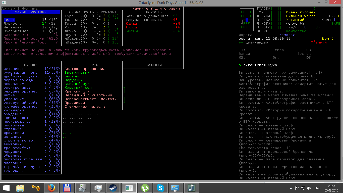343x193 pixels.
Task: Switch to Steam in the taskbar
Action: click(114, 188)
